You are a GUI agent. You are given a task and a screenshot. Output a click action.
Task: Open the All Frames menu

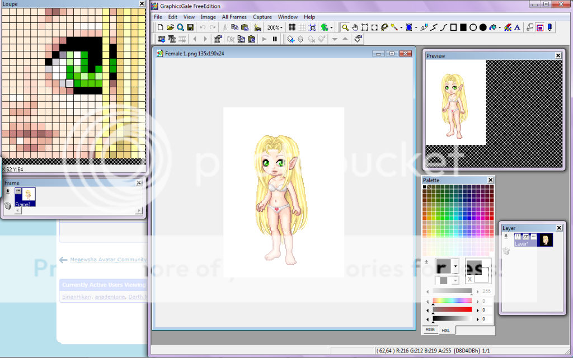[234, 17]
